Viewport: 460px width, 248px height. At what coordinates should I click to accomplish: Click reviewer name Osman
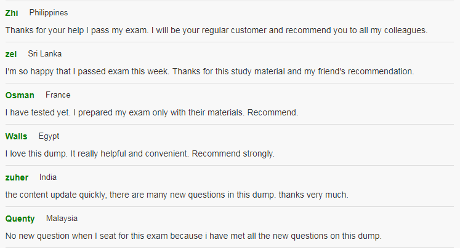pyautogui.click(x=20, y=95)
